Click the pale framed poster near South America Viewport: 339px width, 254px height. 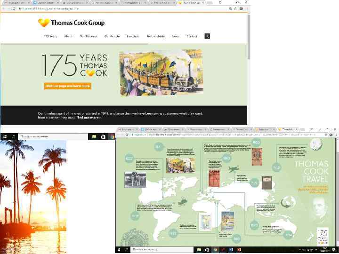[205, 222]
